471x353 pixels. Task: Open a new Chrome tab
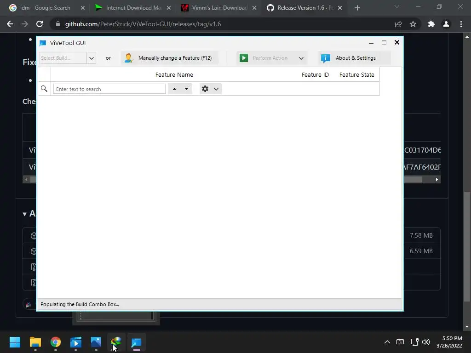[x=357, y=8]
